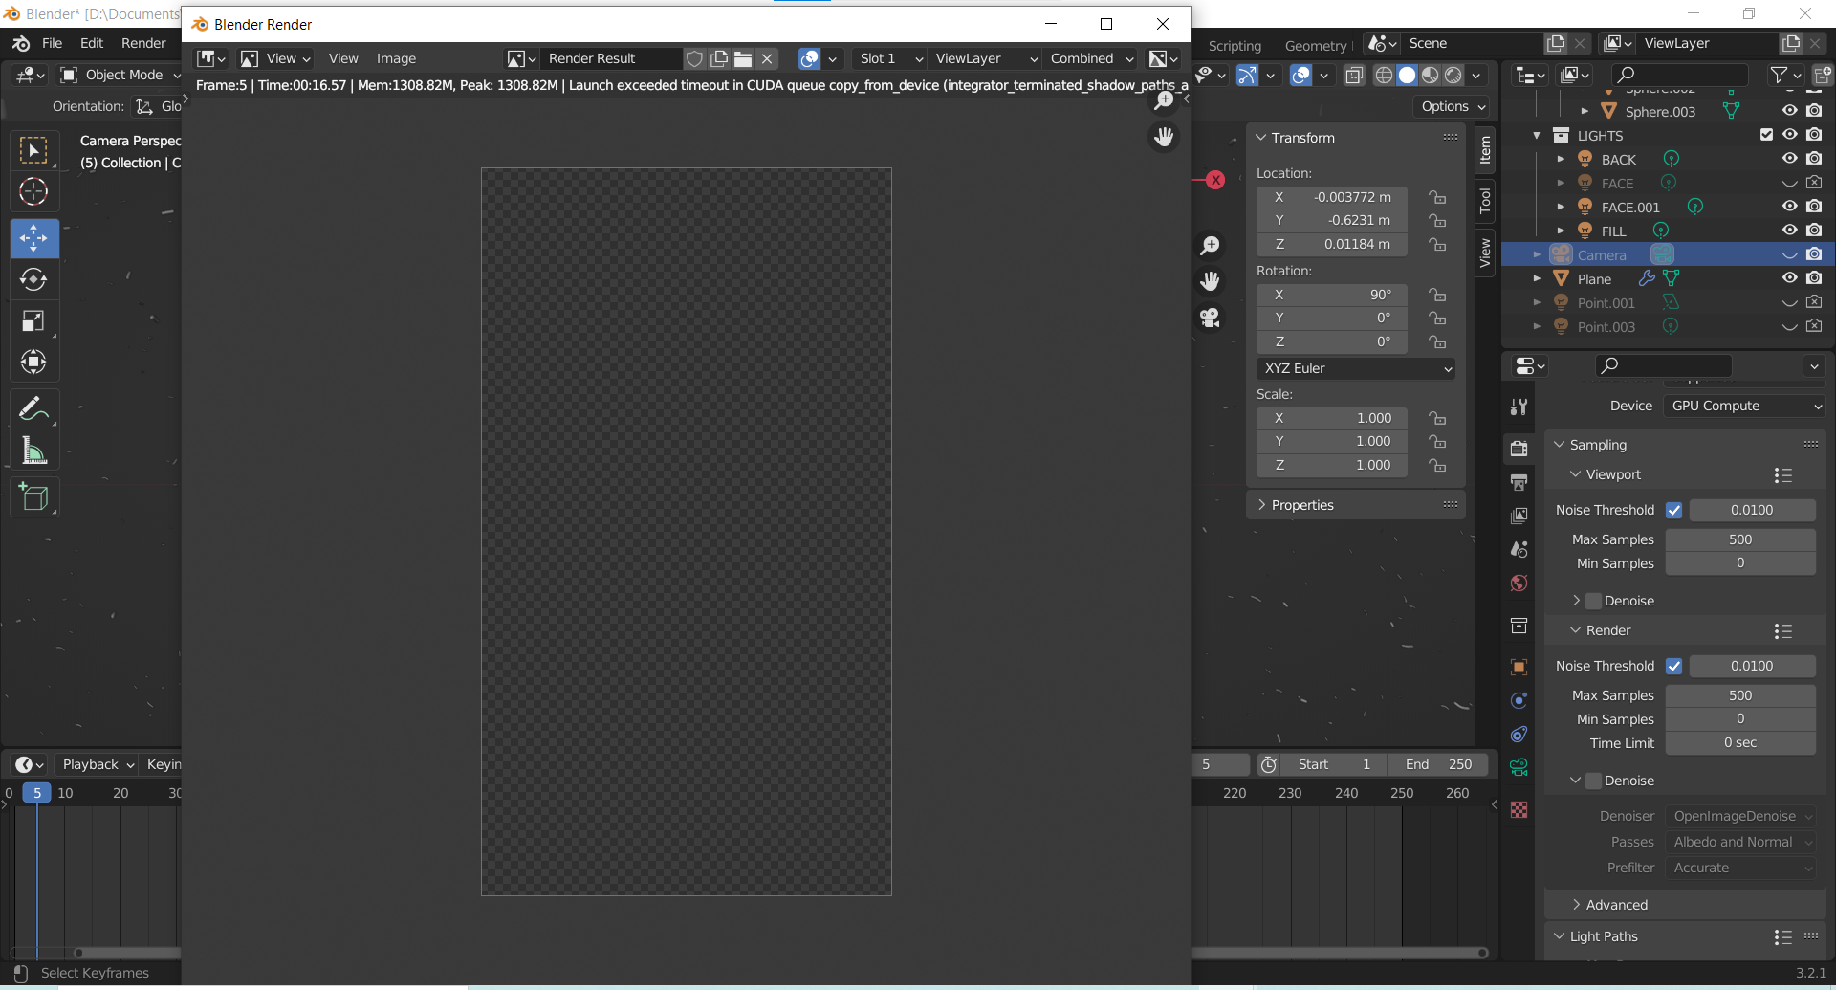This screenshot has width=1836, height=990.
Task: Click Render Max Samples field
Action: point(1740,695)
